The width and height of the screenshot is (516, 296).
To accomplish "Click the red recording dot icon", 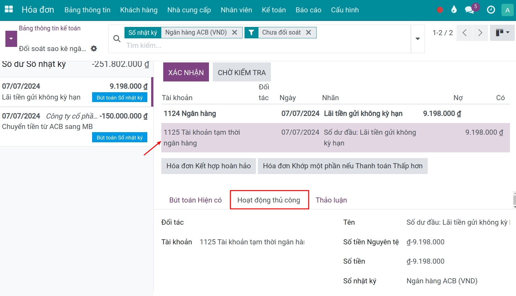I will click(440, 10).
